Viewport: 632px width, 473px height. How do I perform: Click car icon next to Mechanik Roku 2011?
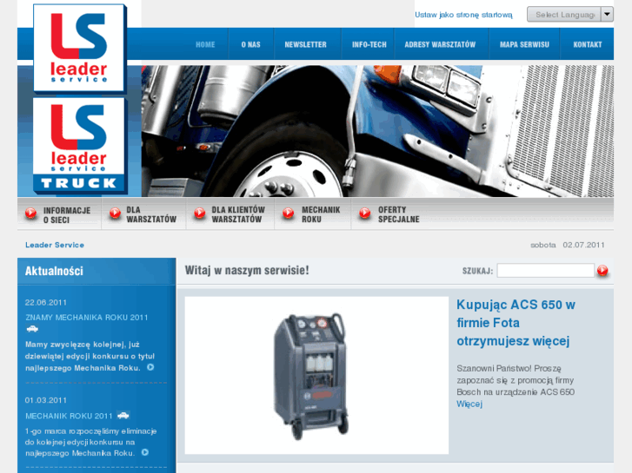(x=123, y=415)
